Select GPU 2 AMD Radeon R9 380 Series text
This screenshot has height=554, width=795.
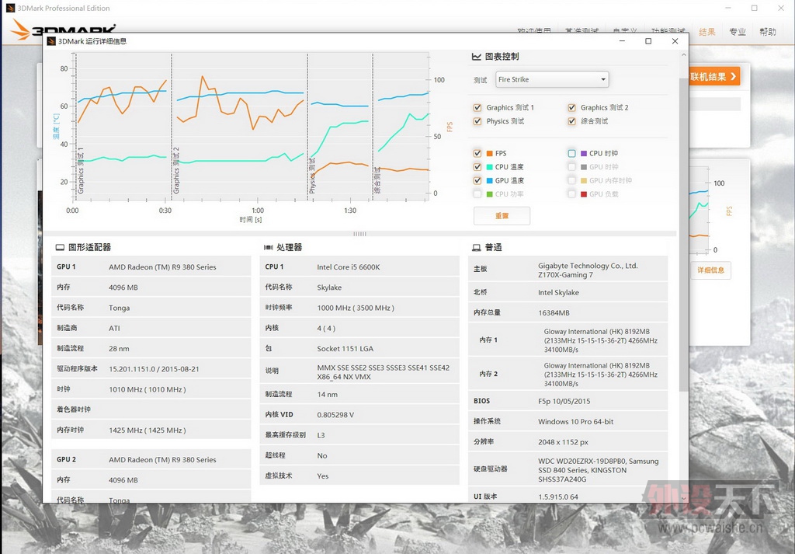tap(162, 460)
